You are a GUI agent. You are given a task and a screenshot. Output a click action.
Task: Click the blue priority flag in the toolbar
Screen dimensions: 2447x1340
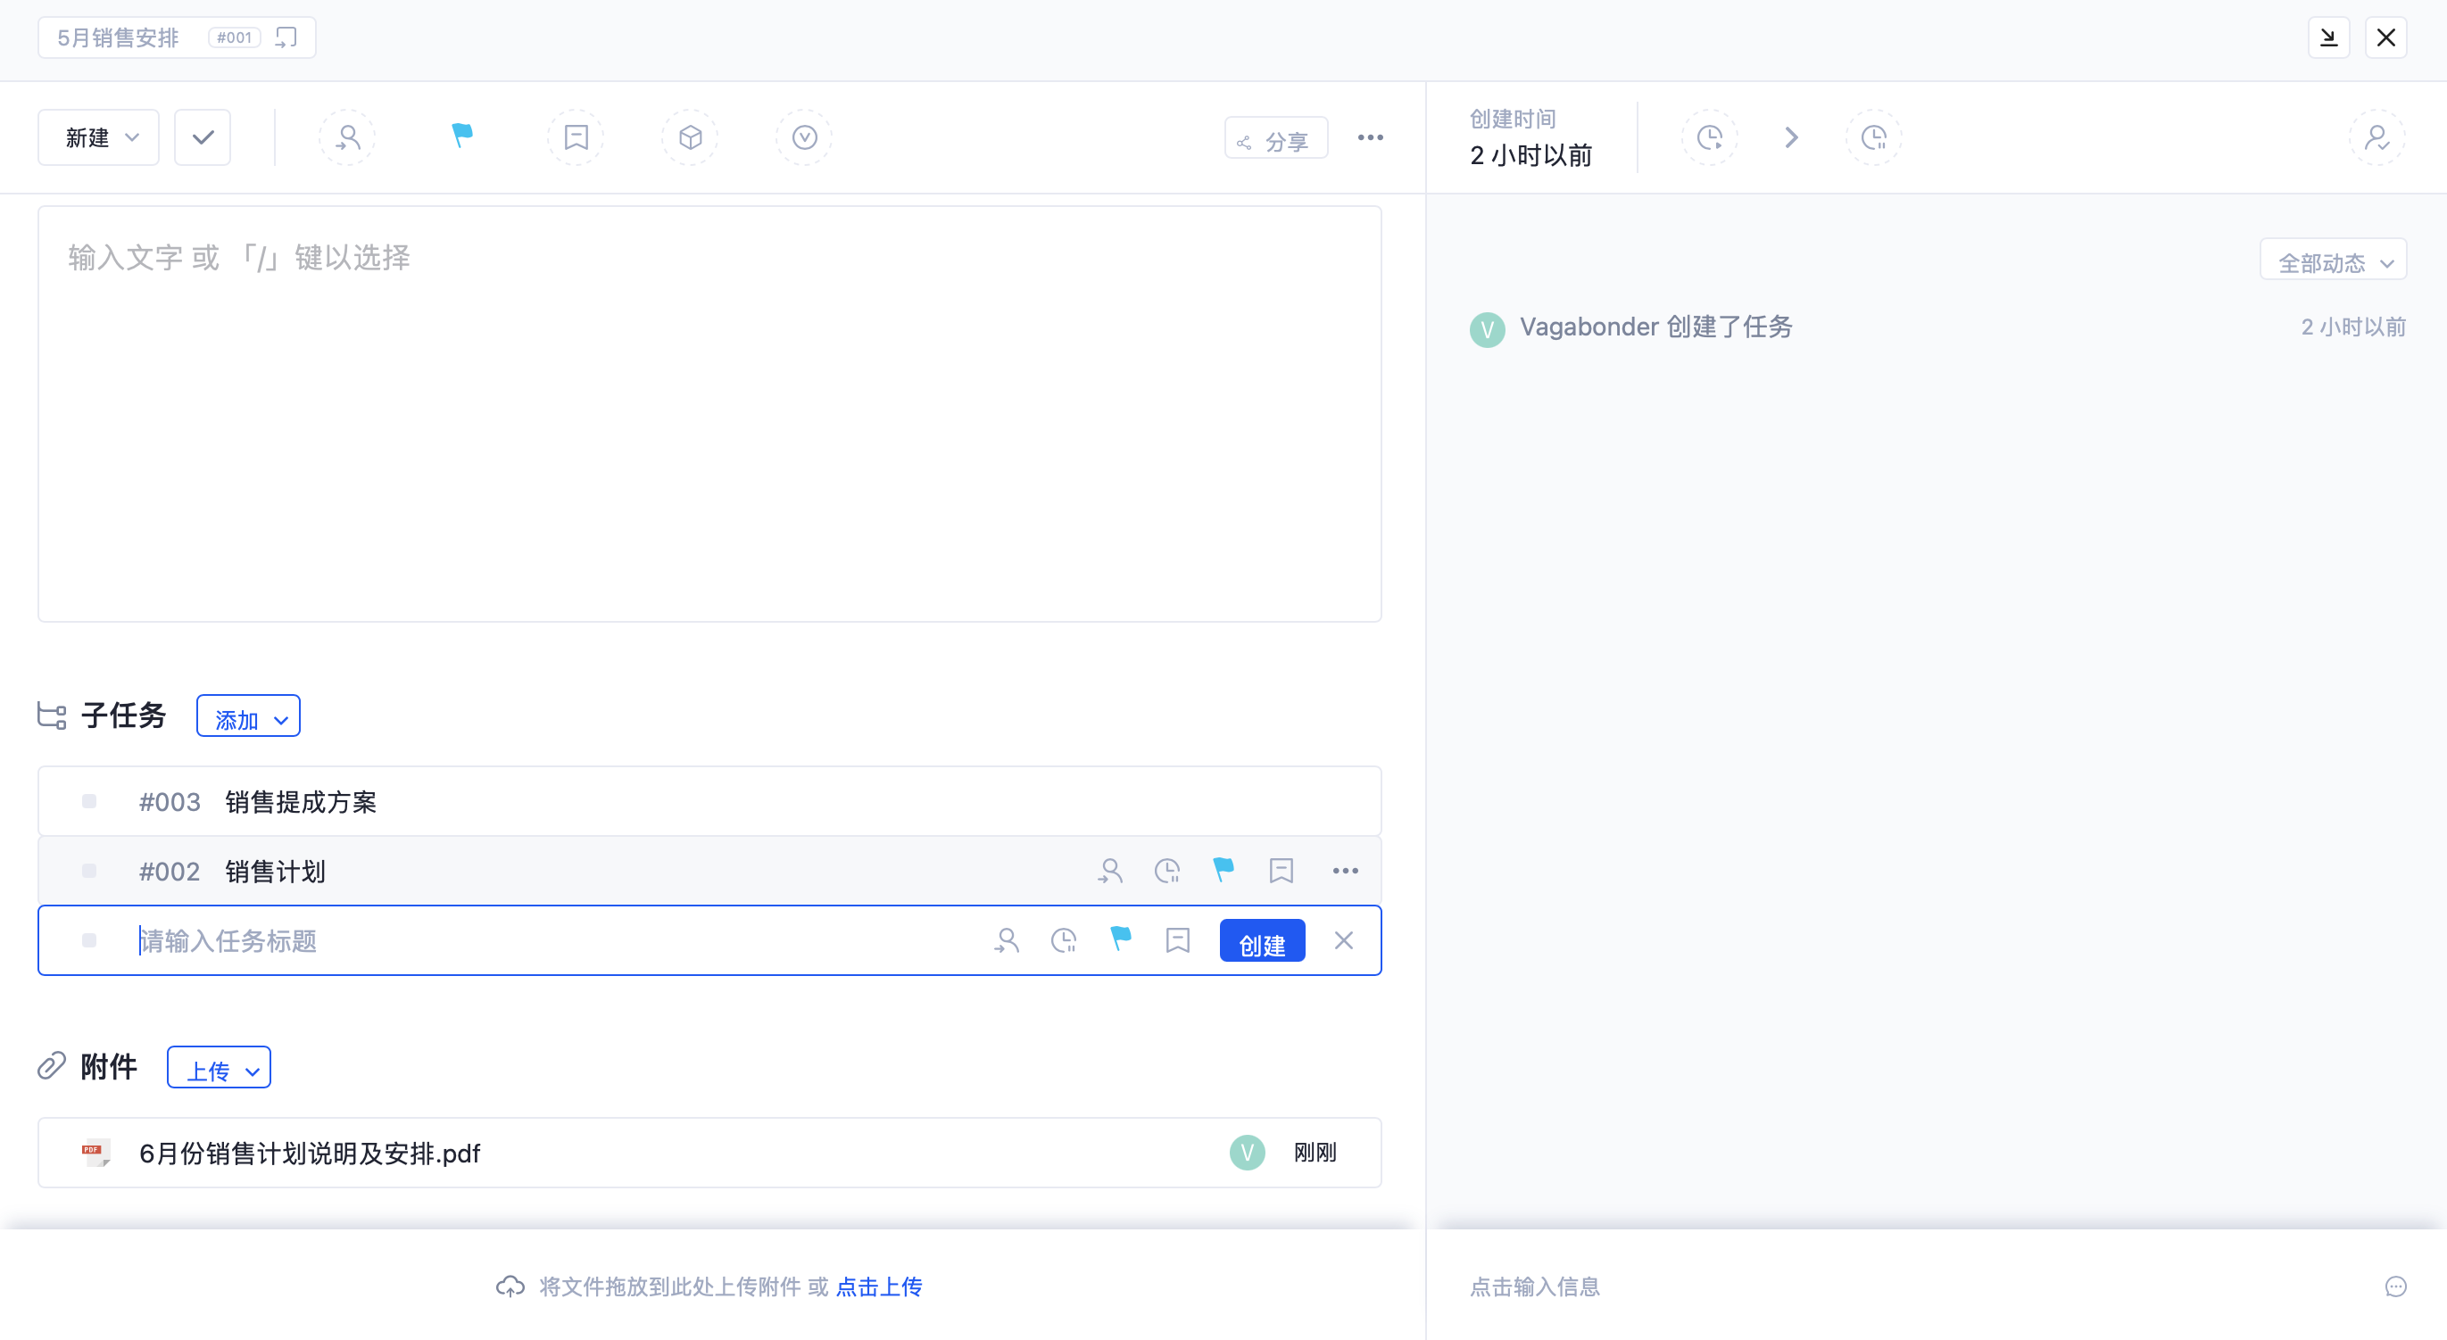(x=461, y=136)
